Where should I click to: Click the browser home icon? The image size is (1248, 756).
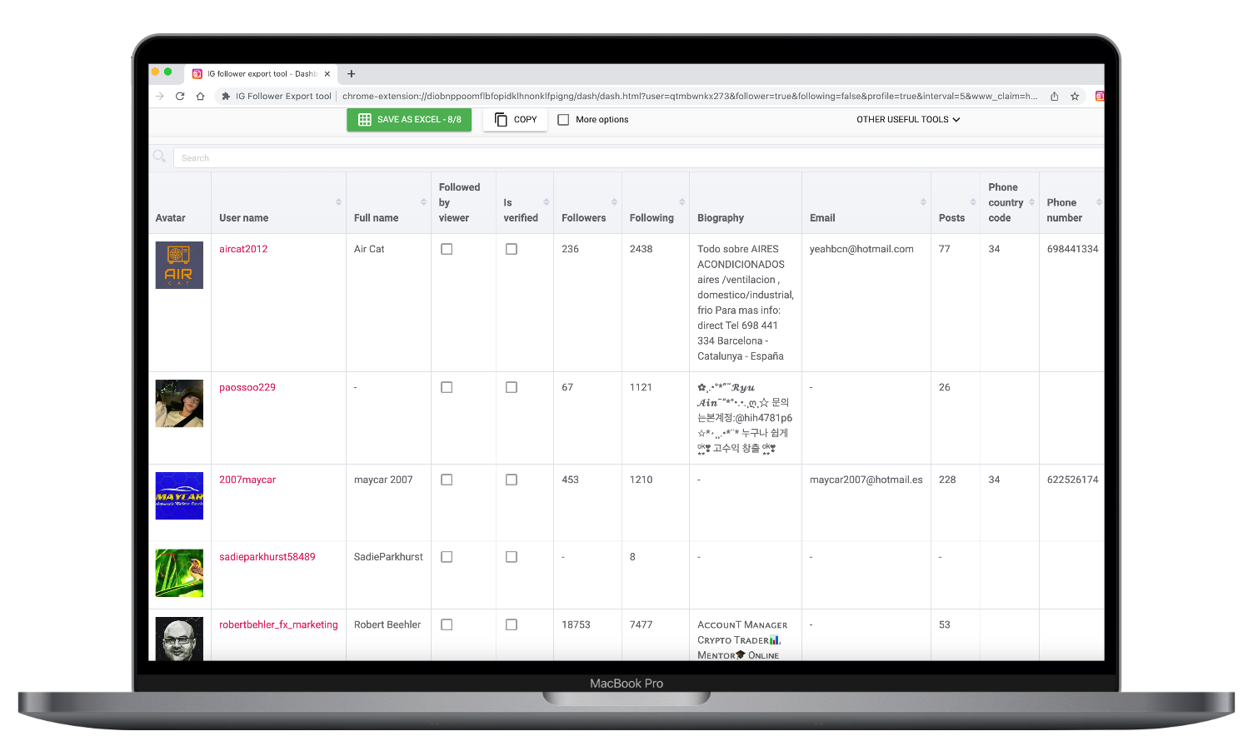[x=200, y=97]
